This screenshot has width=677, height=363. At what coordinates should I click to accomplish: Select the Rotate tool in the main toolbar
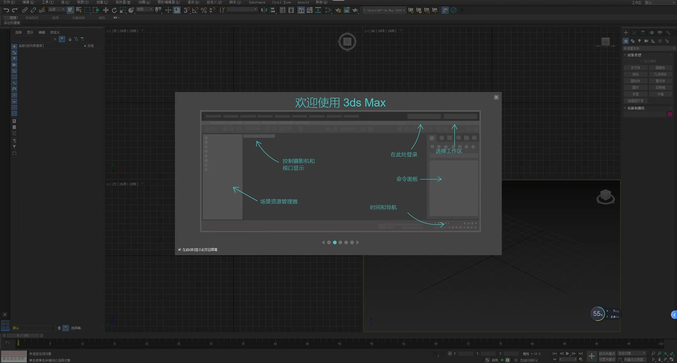(114, 10)
